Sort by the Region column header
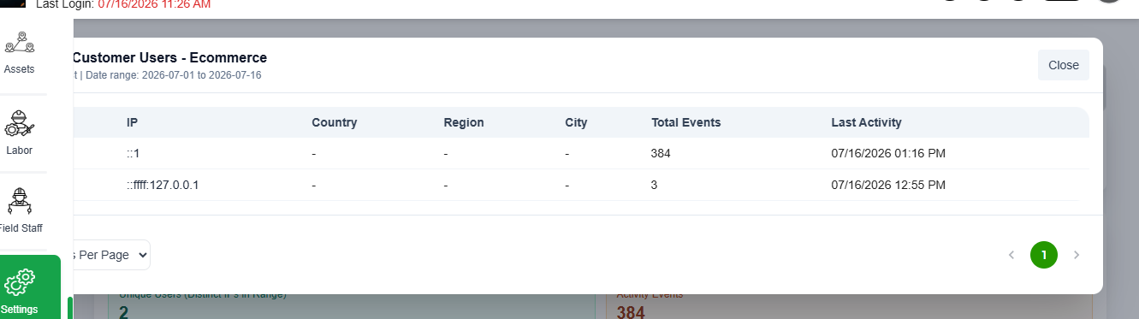 (464, 122)
